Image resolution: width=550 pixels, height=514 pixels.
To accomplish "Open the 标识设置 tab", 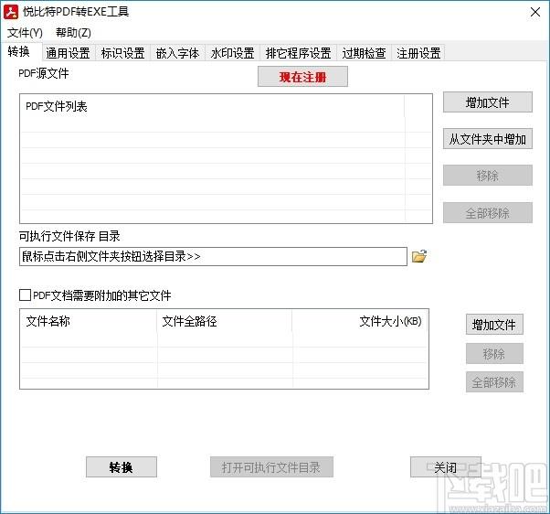I will pos(122,53).
